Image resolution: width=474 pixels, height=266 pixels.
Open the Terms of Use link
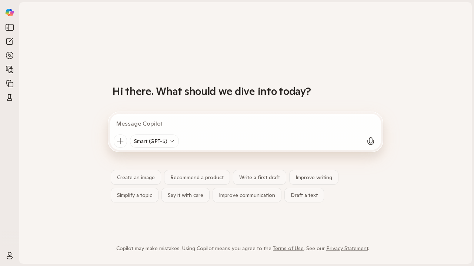(288, 248)
